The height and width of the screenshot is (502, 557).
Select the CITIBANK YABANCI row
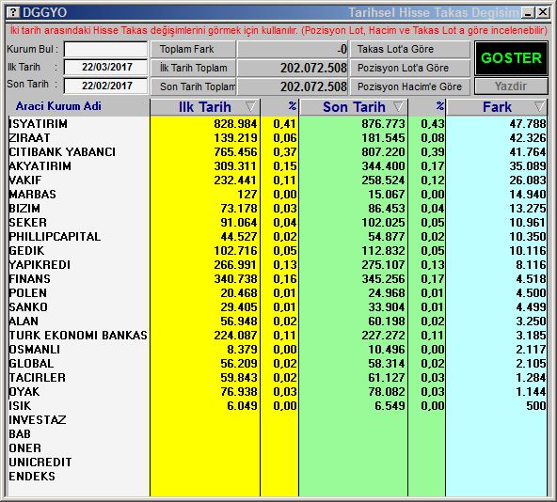pyautogui.click(x=278, y=152)
